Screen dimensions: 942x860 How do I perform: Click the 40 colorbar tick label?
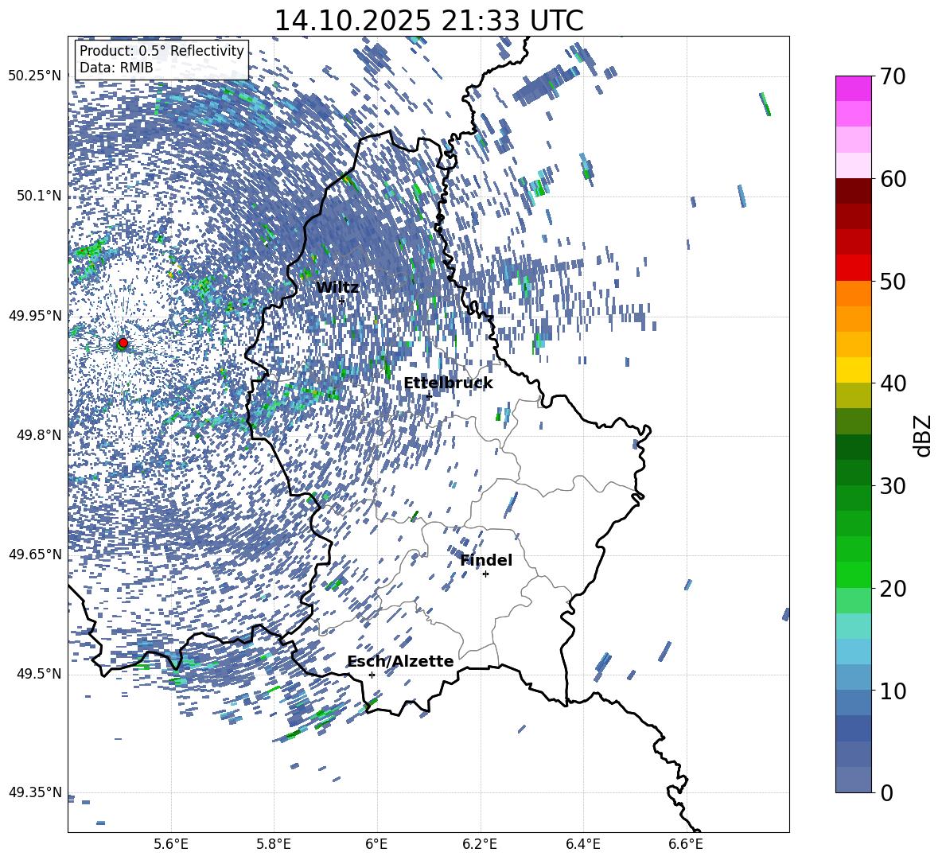(893, 383)
